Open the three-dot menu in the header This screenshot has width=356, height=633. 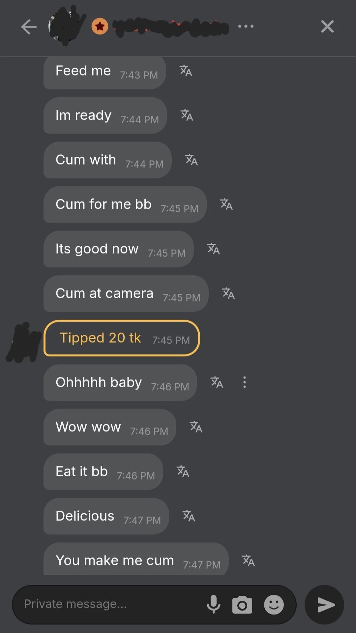click(246, 26)
